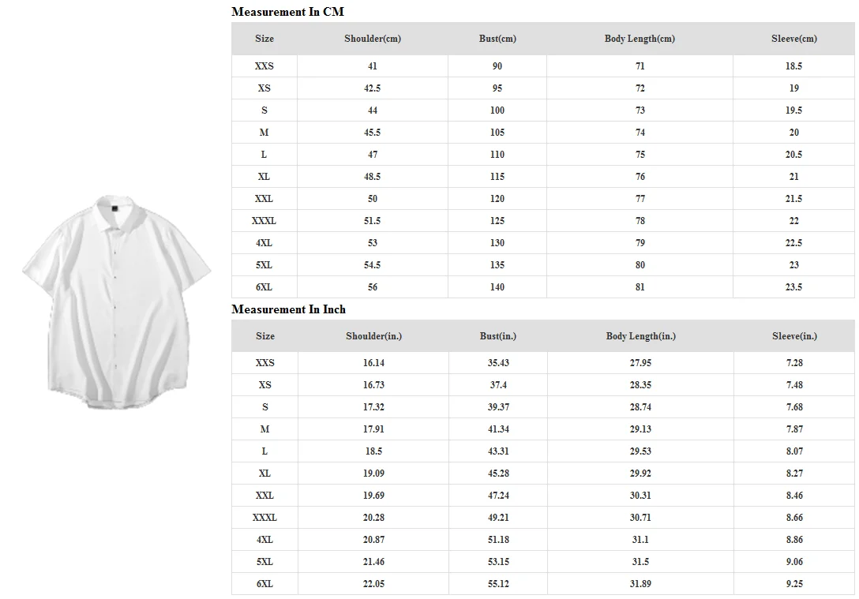859x599 pixels.
Task: Click the Shoulder(cm) column header
Action: [373, 39]
